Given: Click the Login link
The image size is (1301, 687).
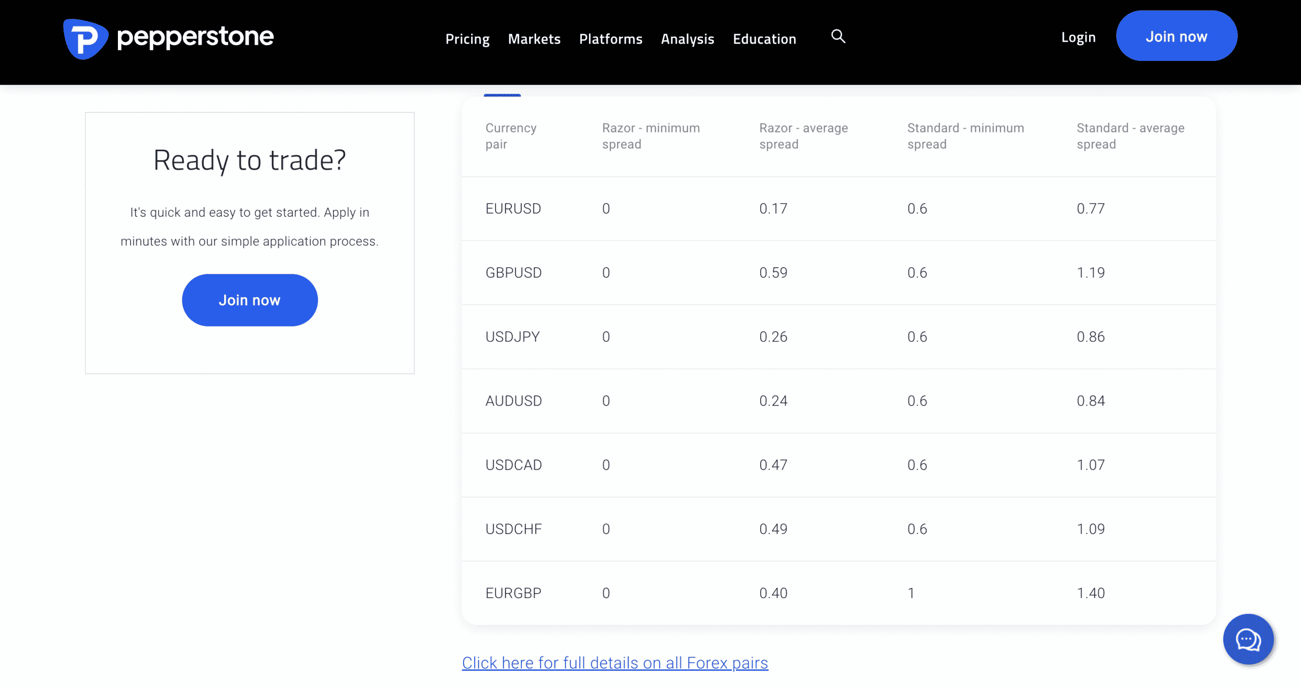Looking at the screenshot, I should pos(1078,37).
